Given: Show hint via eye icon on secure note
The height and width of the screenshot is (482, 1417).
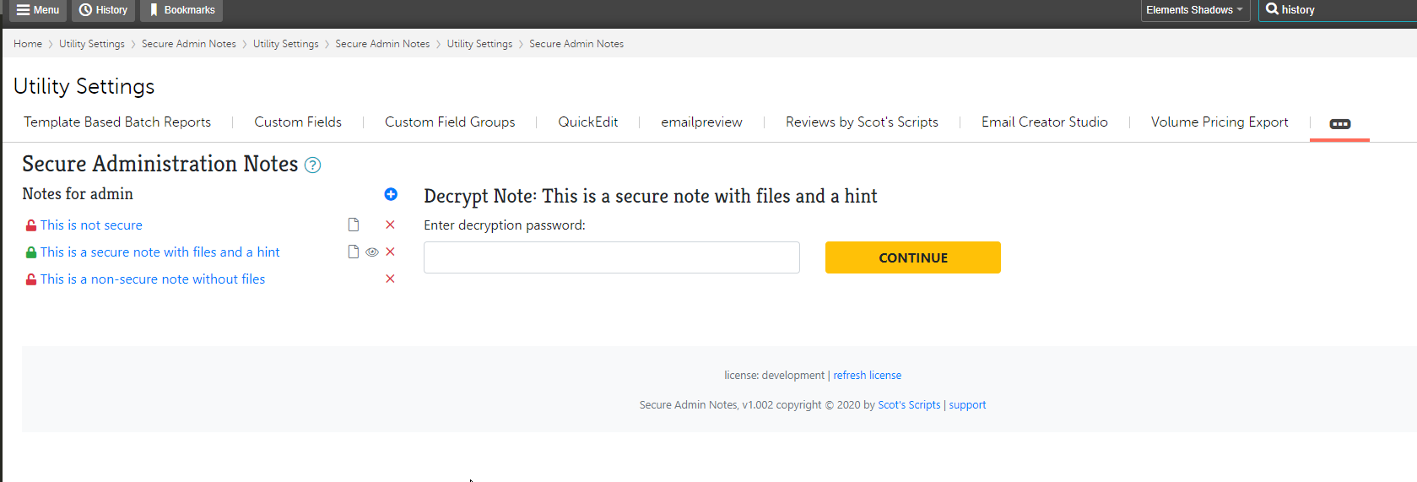Looking at the screenshot, I should (372, 252).
